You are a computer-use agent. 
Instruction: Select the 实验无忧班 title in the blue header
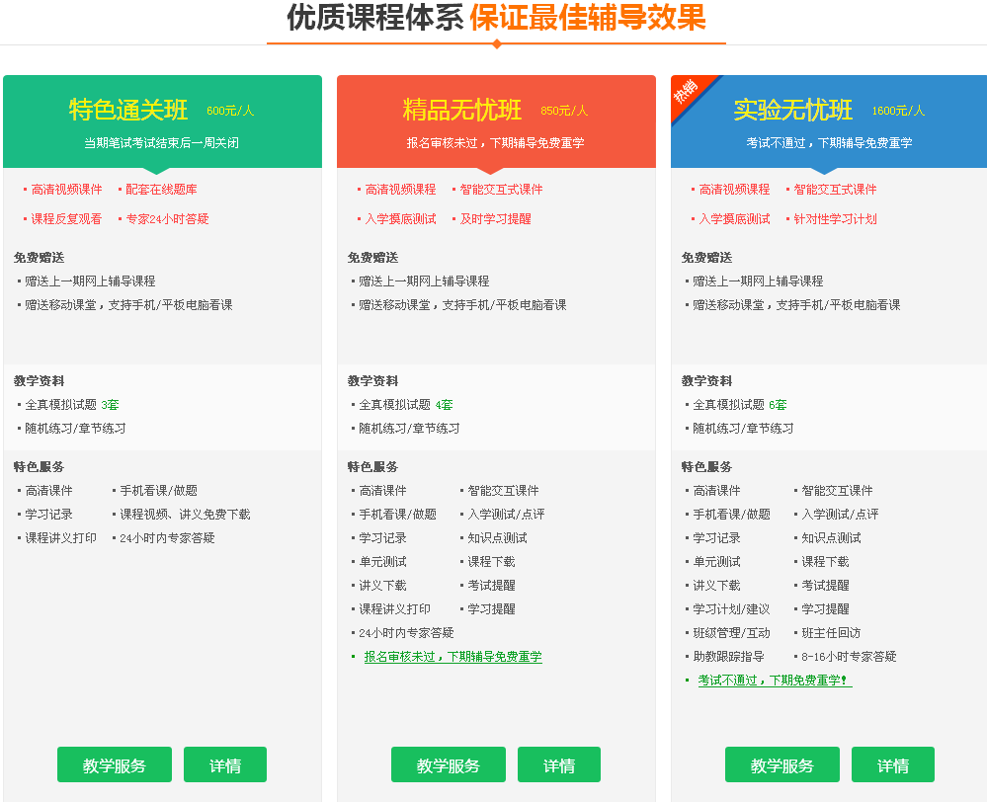(x=792, y=110)
